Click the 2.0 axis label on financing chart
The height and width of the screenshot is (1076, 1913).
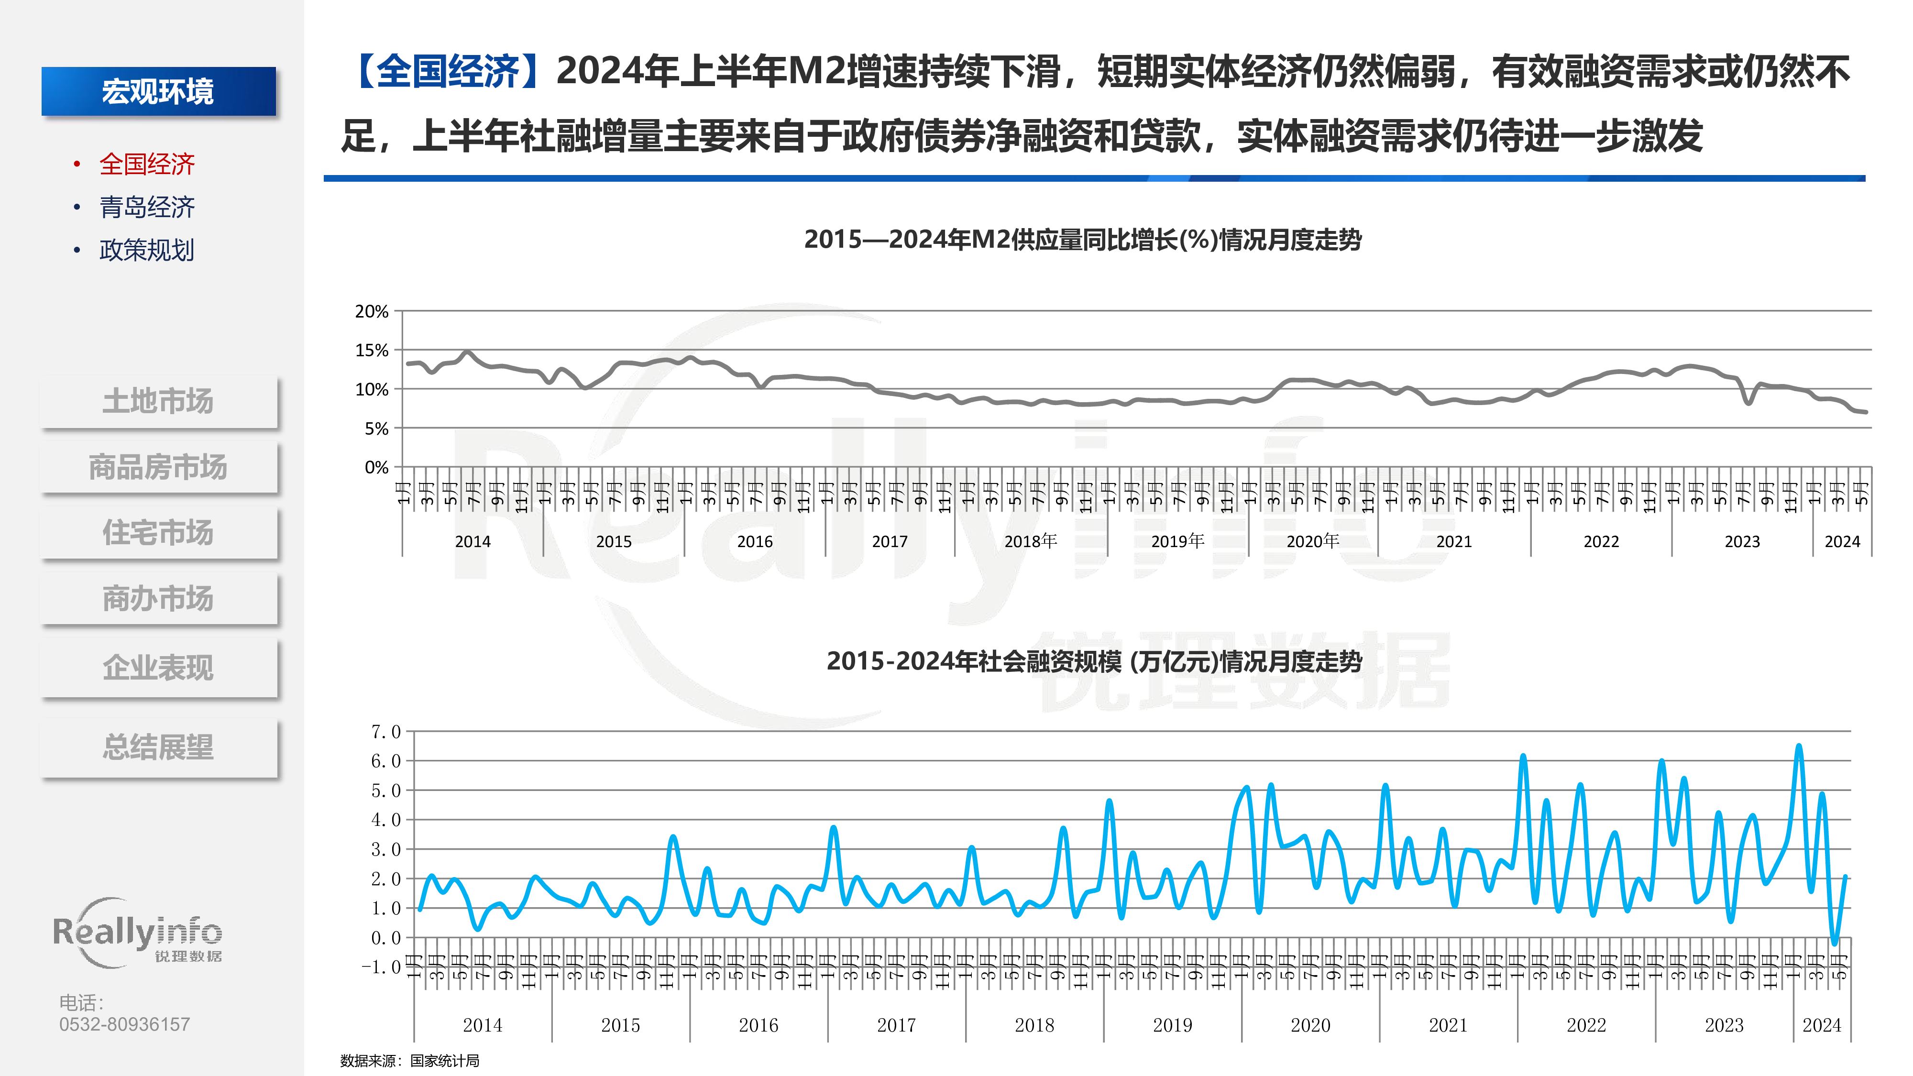pyautogui.click(x=385, y=879)
